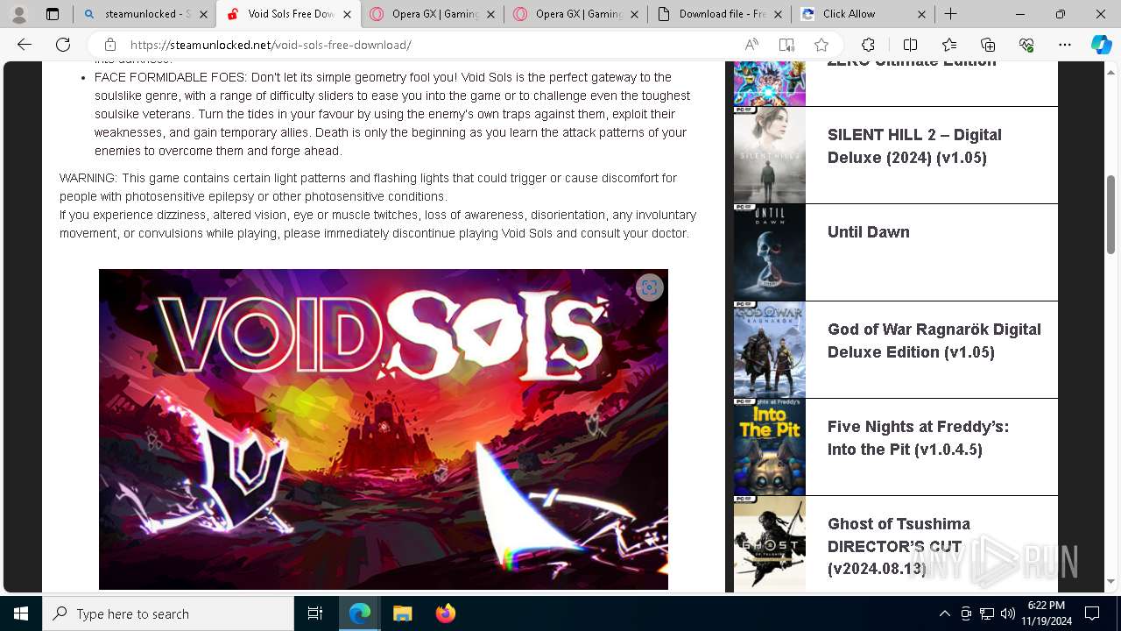Click the Void Sols banner image
Viewport: 1121px width, 631px height.
click(384, 429)
